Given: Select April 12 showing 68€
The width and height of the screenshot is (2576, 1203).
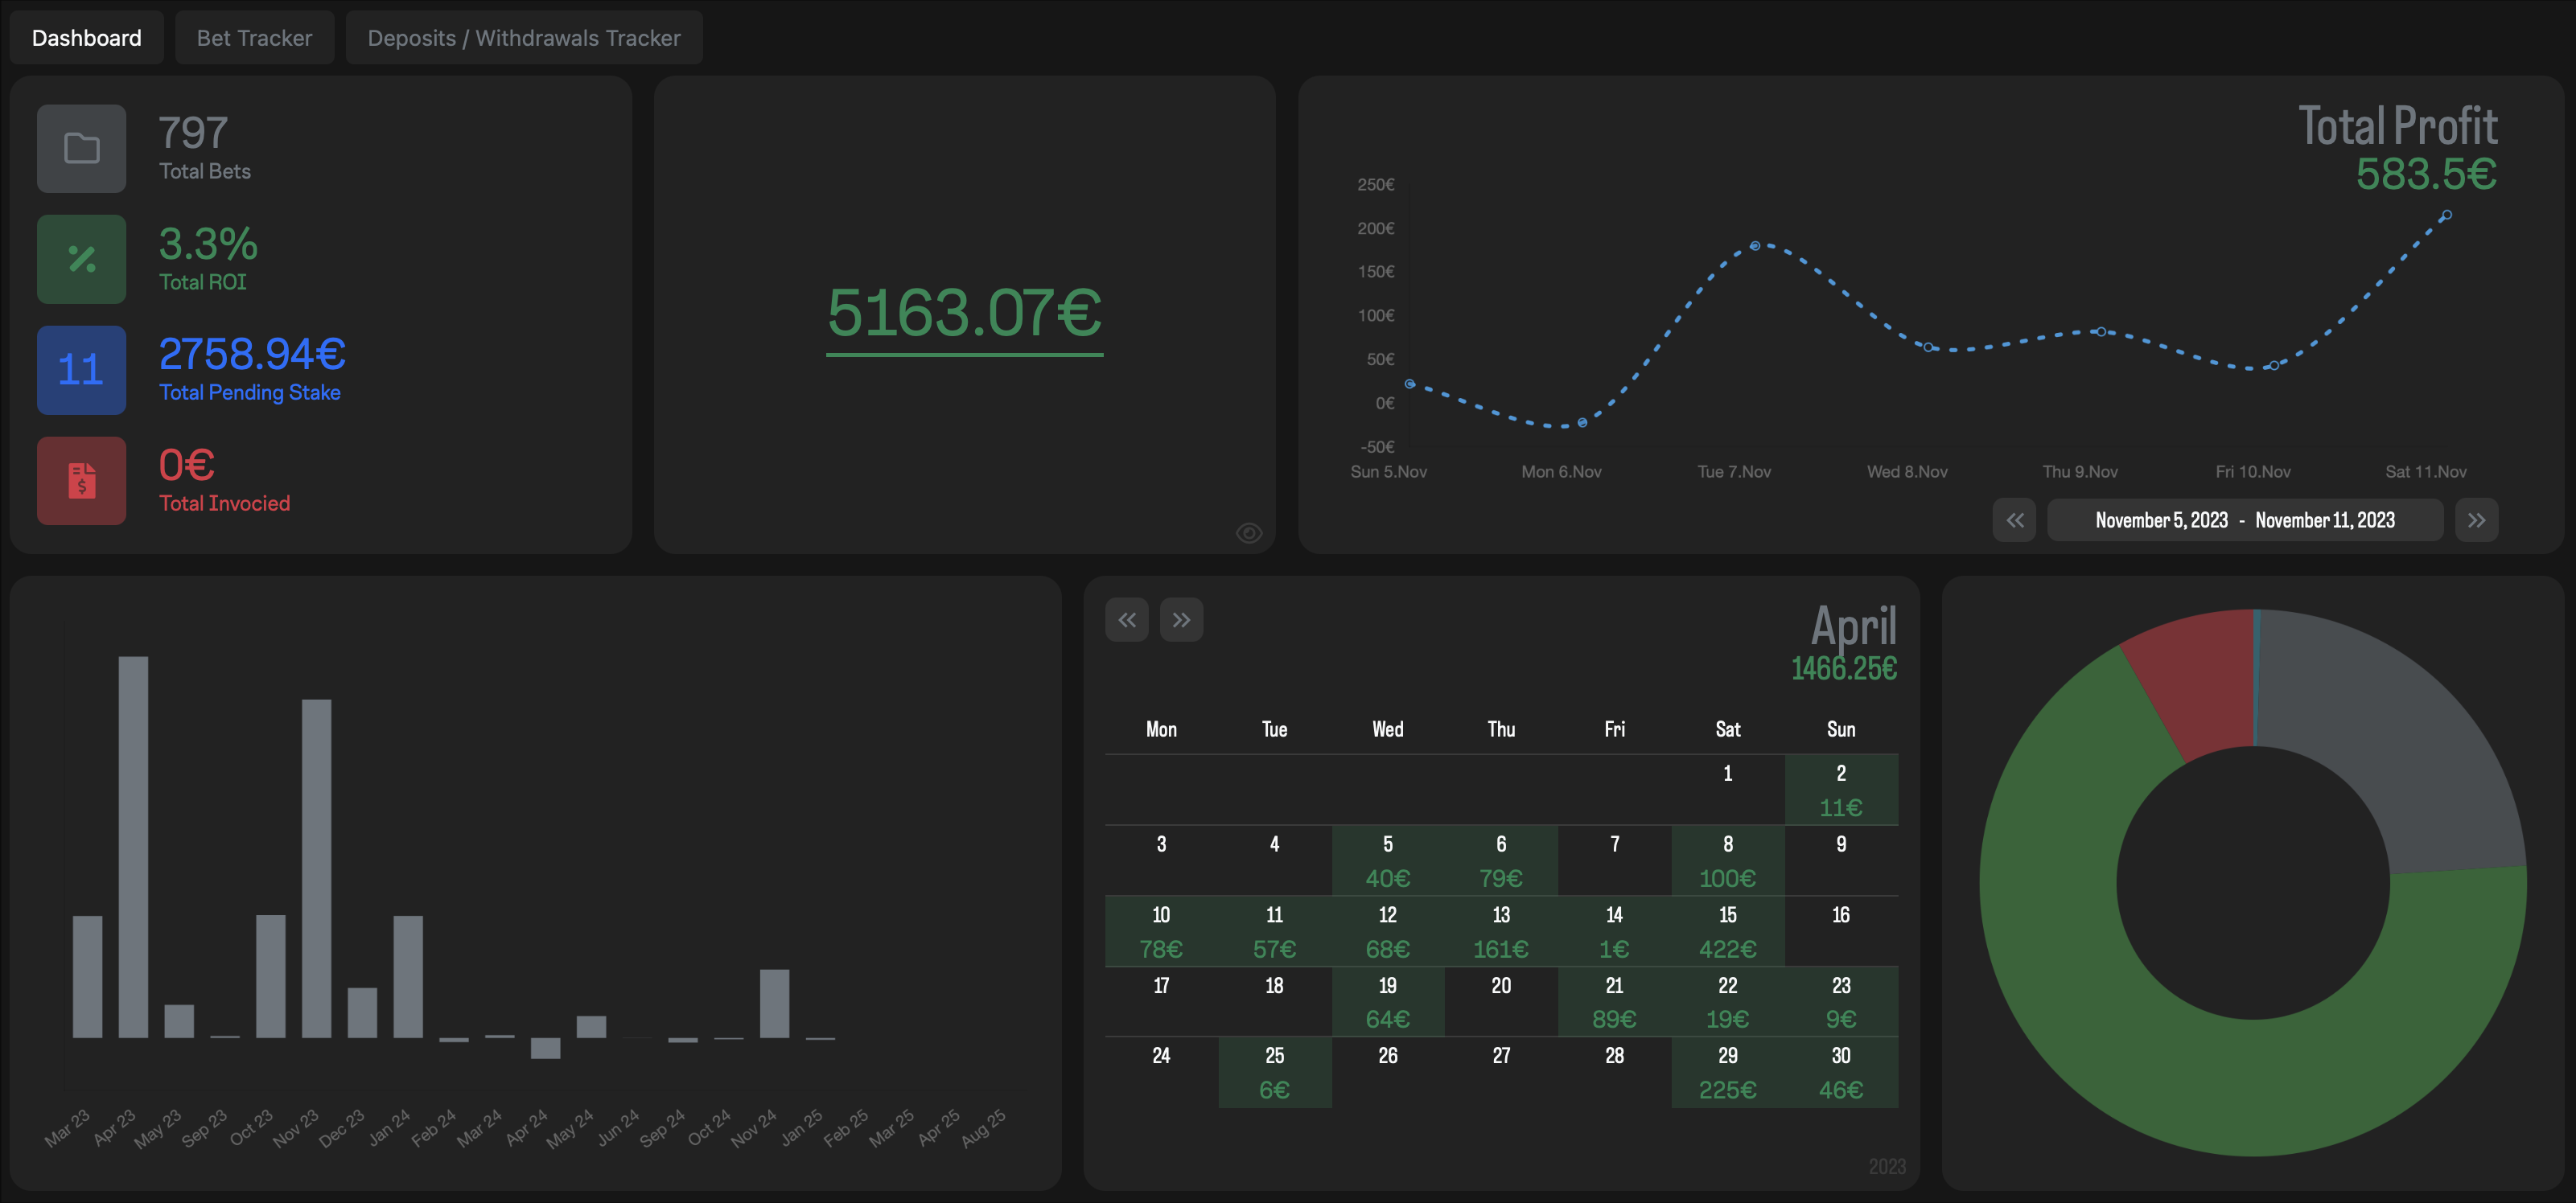Looking at the screenshot, I should (1387, 931).
